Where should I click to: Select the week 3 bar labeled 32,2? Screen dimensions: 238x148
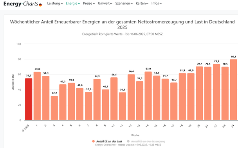pyautogui.click(x=54, y=108)
